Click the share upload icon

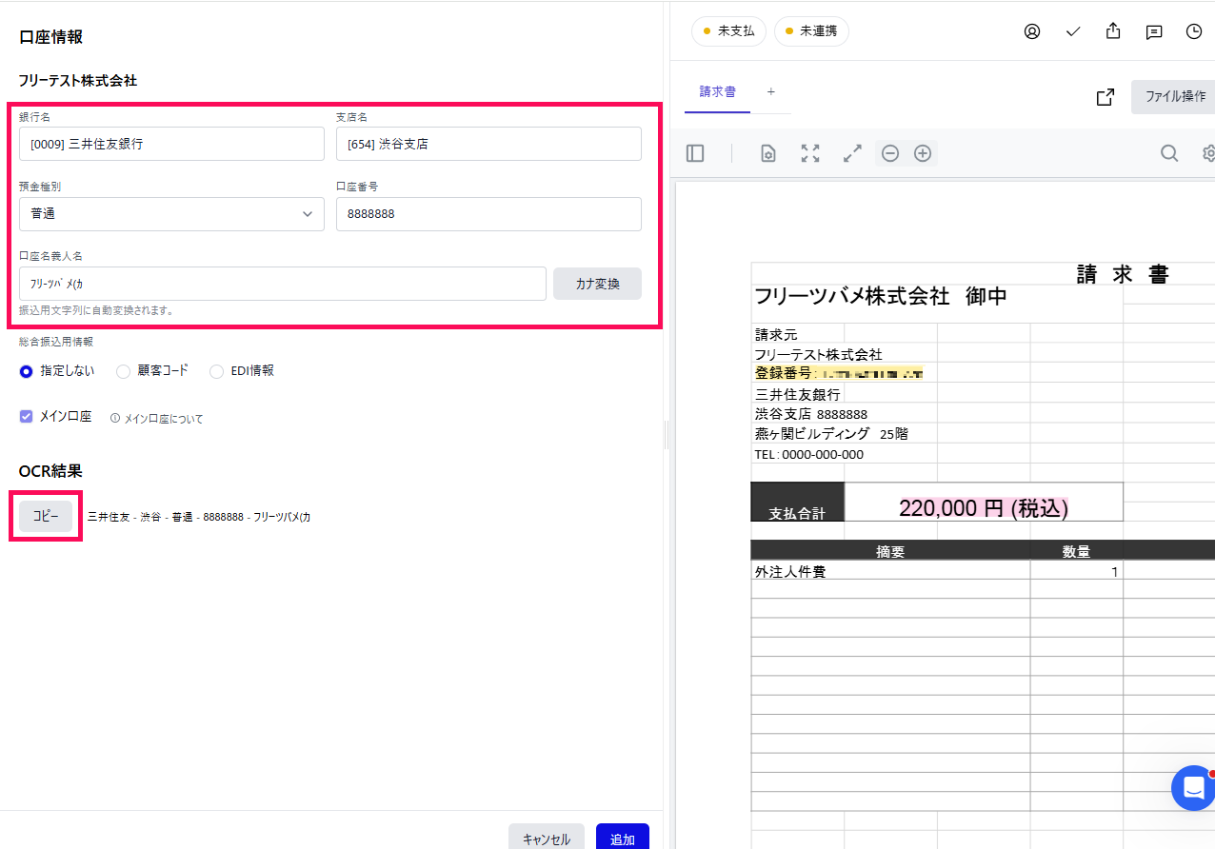[x=1113, y=31]
